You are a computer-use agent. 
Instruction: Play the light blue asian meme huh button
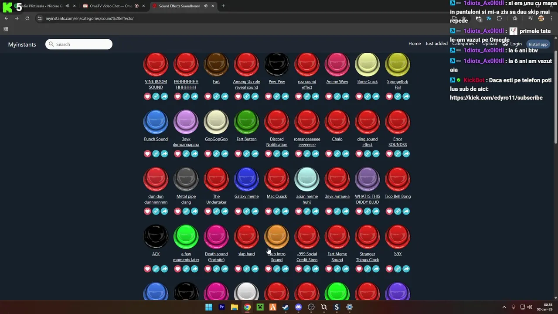[307, 179]
